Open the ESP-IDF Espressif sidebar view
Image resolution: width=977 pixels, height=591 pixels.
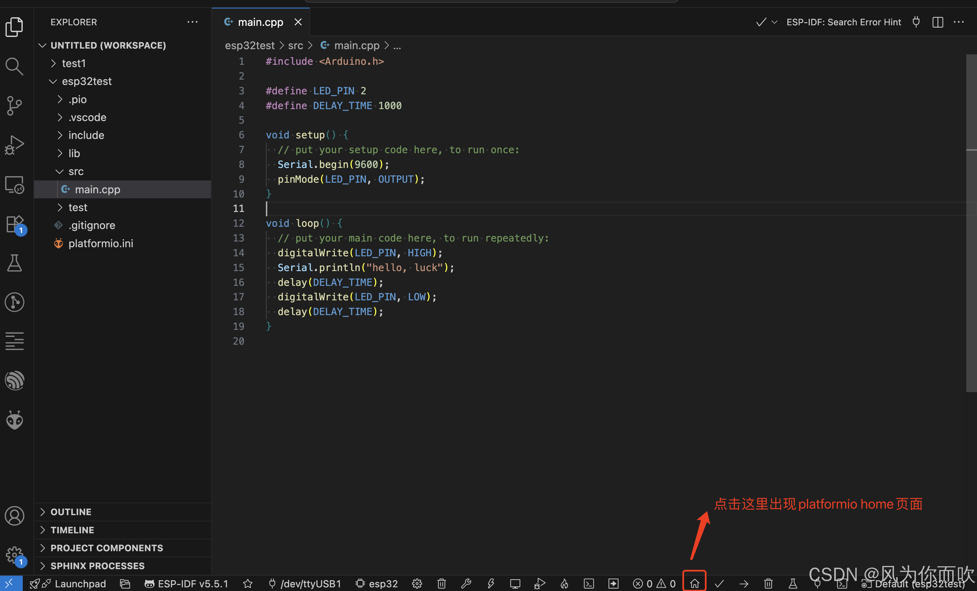pos(15,380)
